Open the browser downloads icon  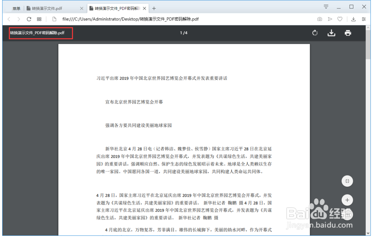[x=352, y=19]
